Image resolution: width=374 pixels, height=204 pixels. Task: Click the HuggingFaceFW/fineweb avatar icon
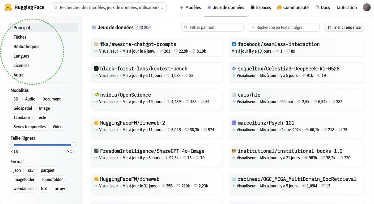pyautogui.click(x=96, y=179)
